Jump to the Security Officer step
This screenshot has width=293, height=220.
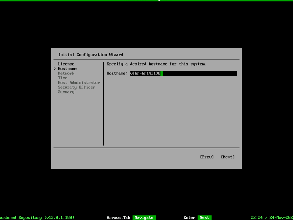pyautogui.click(x=76, y=87)
